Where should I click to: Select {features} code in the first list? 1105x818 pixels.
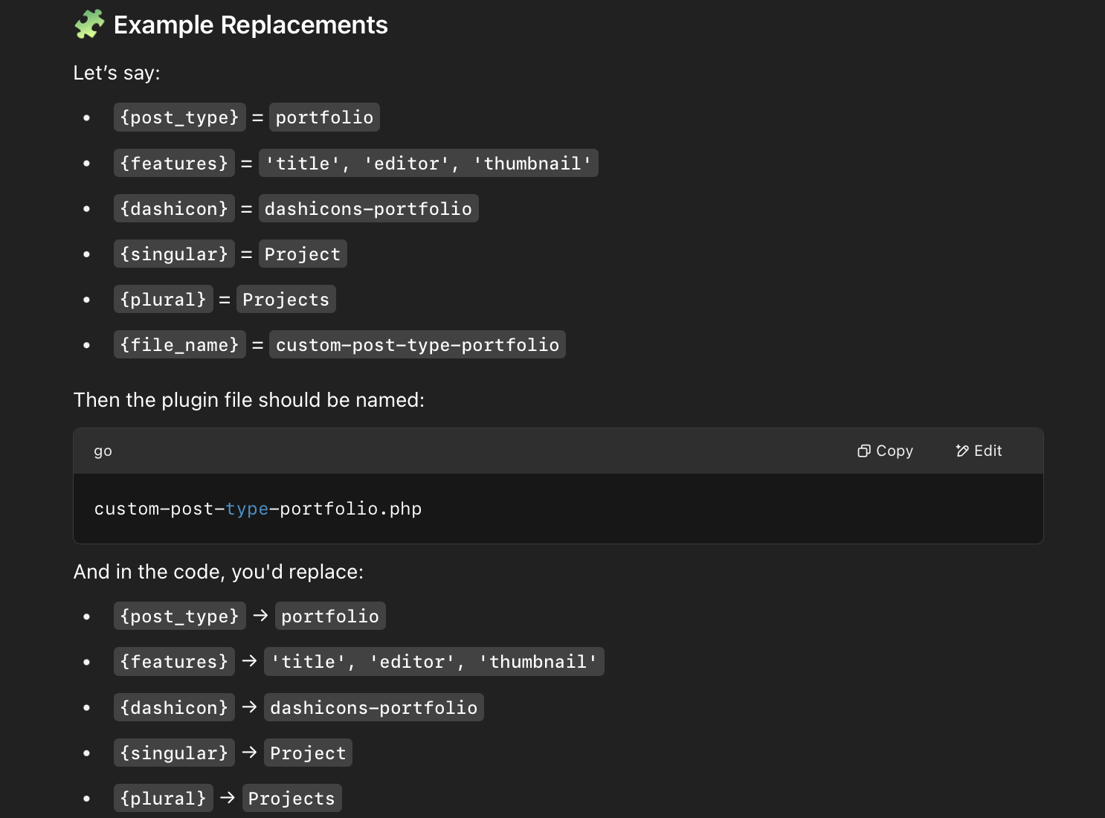point(174,164)
